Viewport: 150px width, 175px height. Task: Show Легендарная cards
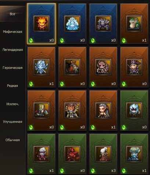12,50
